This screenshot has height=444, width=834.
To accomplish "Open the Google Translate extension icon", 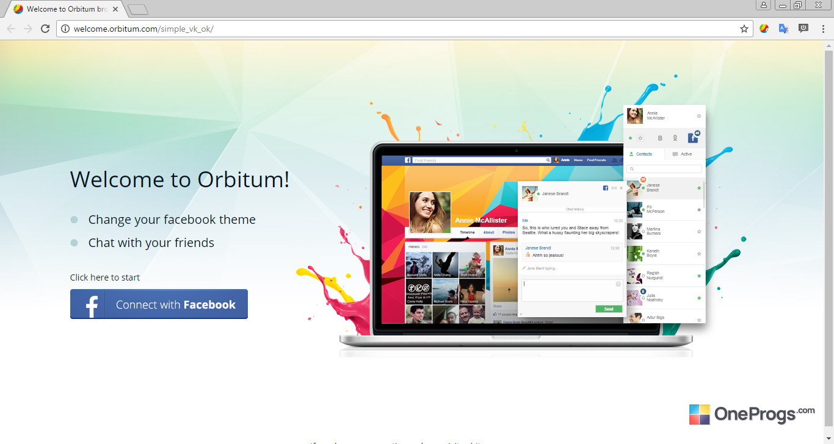I will tap(783, 28).
